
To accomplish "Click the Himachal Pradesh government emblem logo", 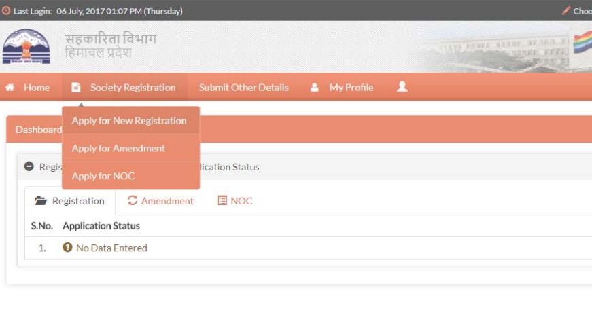I will pos(26,46).
